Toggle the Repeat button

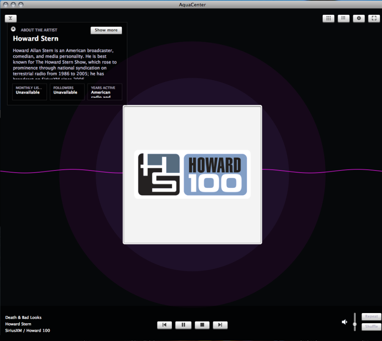pos(371,316)
